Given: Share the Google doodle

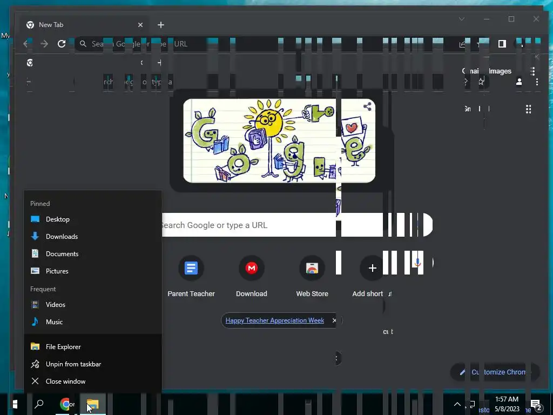Looking at the screenshot, I should click(x=367, y=106).
